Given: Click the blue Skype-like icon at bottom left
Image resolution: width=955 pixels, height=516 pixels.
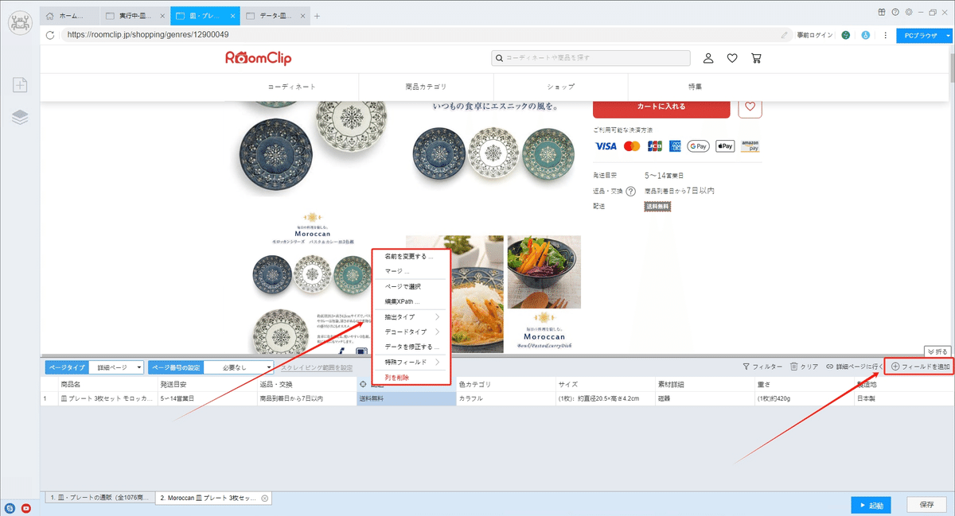Looking at the screenshot, I should tap(10, 508).
